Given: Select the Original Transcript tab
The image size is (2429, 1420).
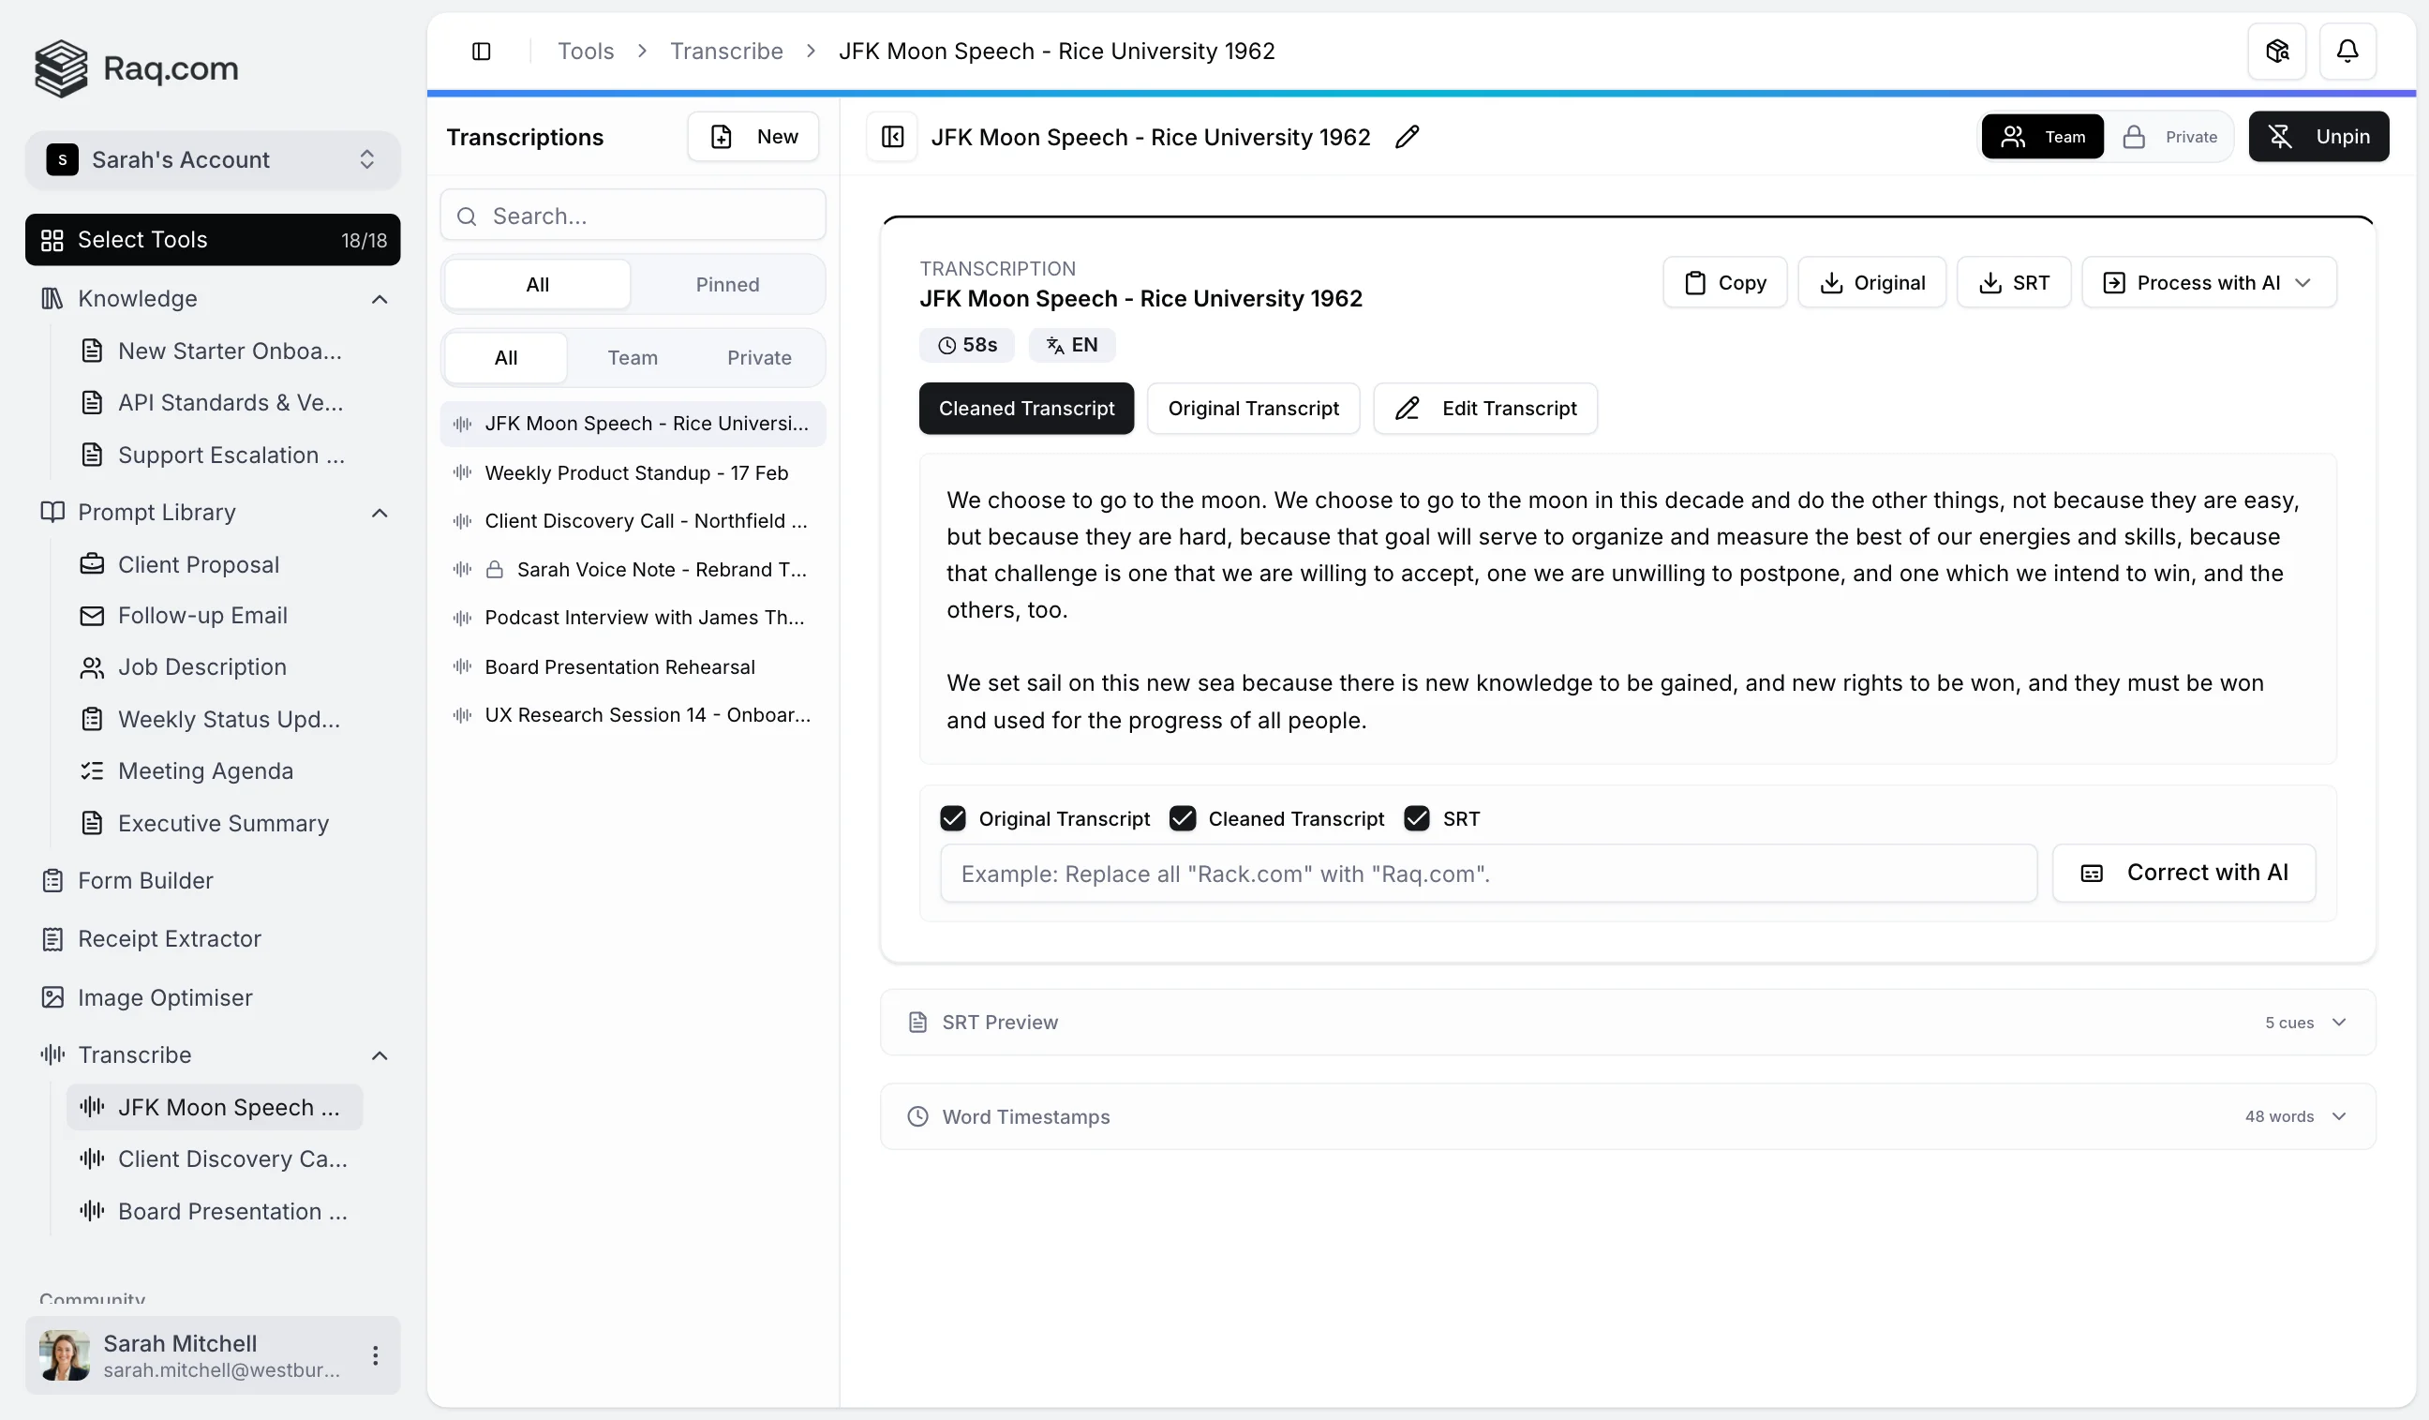Looking at the screenshot, I should [x=1254, y=408].
